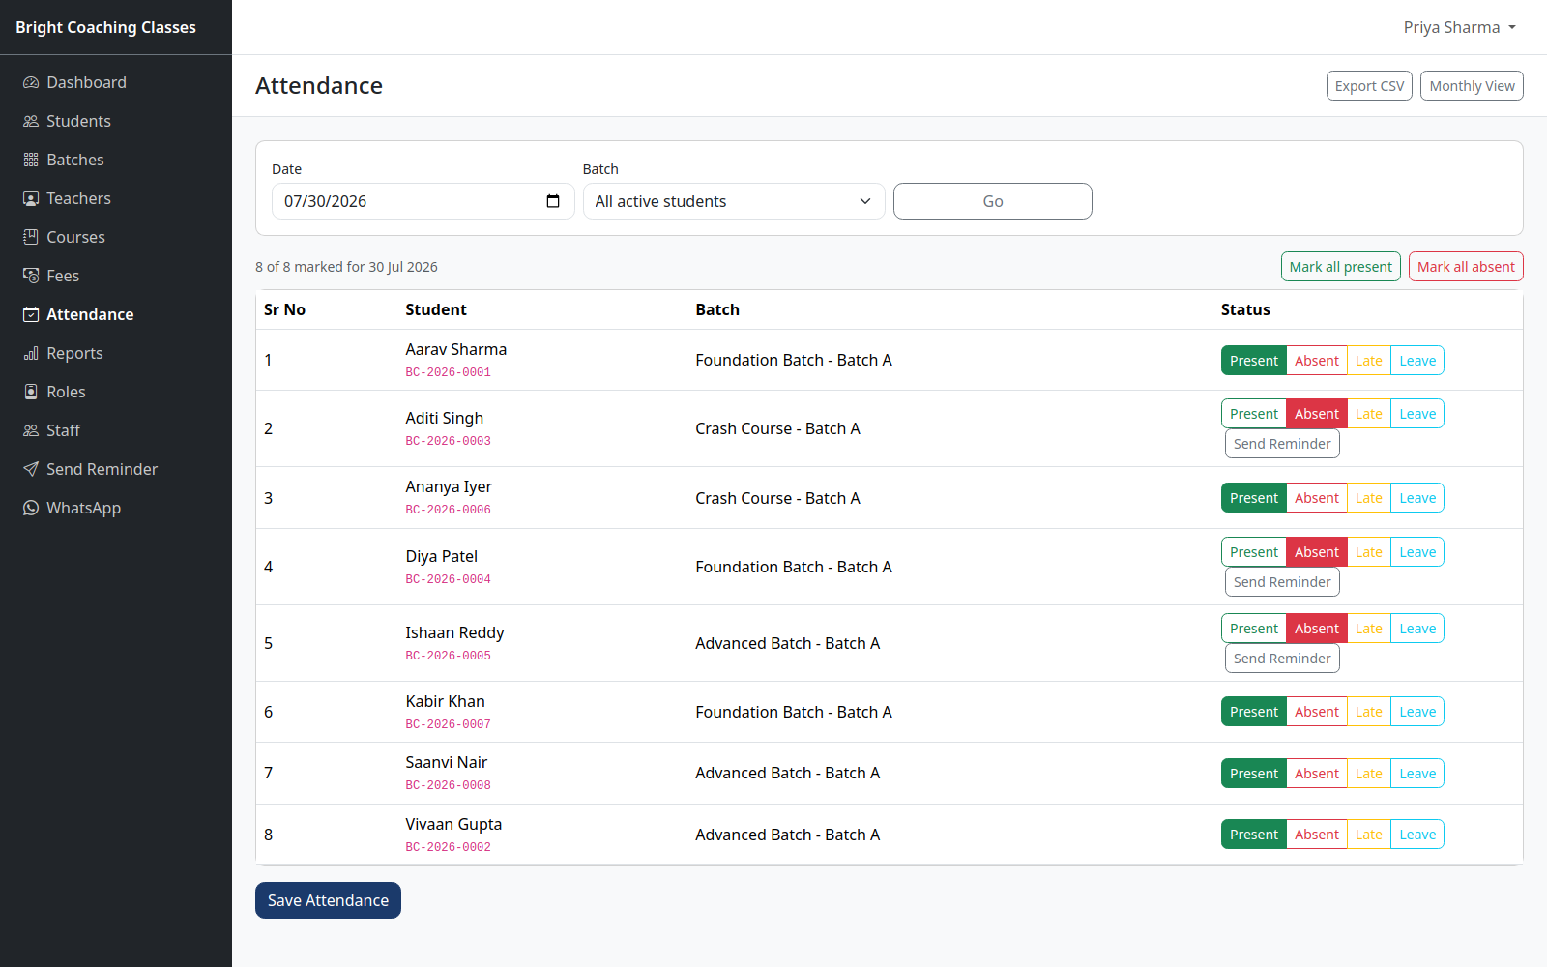Click the Batches grid icon
This screenshot has width=1547, height=967.
pyautogui.click(x=31, y=160)
